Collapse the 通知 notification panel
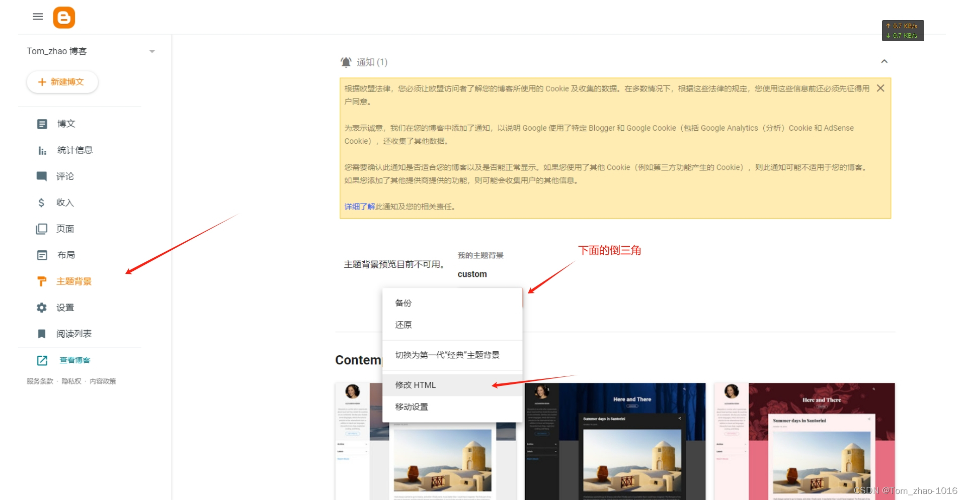Viewport: 965px width, 500px height. point(884,61)
